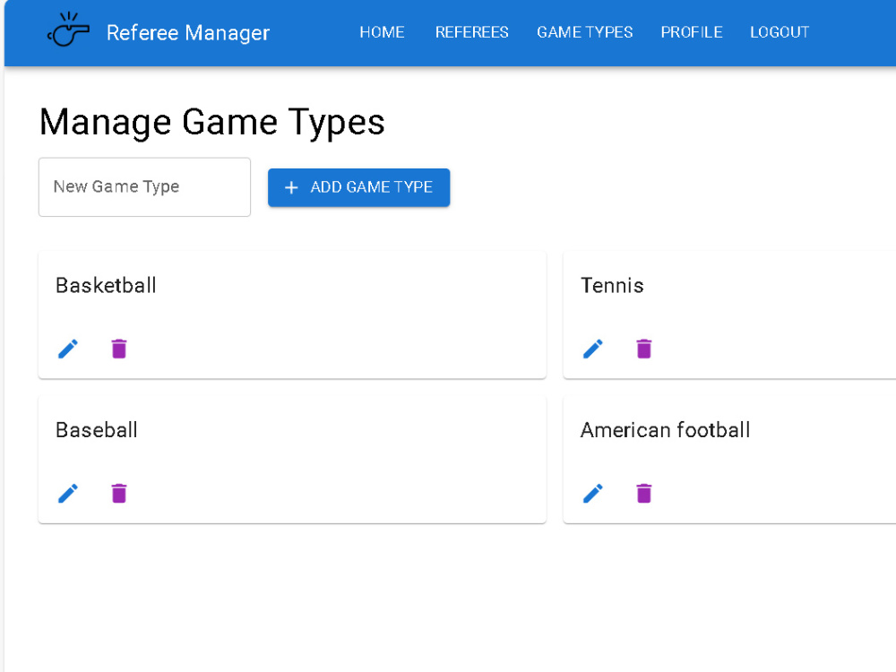The width and height of the screenshot is (896, 672).
Task: Edit the Basketball game type
Action: coord(68,349)
